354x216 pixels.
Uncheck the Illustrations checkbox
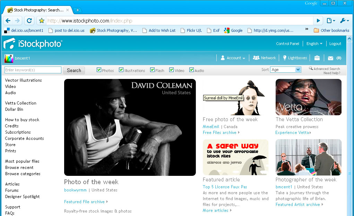coord(121,70)
